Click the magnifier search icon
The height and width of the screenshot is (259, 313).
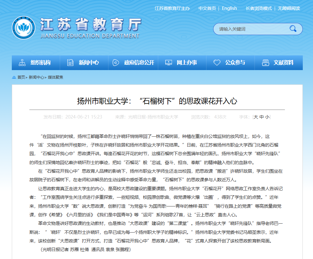293,29
